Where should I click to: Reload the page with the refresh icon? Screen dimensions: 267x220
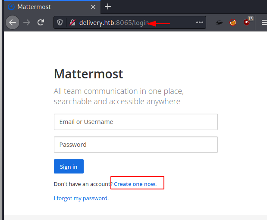[x=41, y=22]
